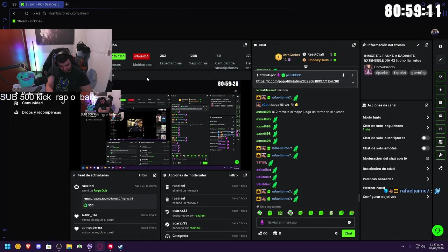The height and width of the screenshot is (252, 448).
Task: Pop out Feed de actividades panel
Action: click(x=155, y=175)
